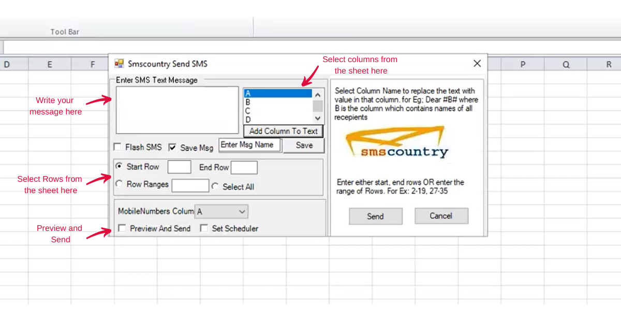621x321 pixels.
Task: Select column header Q in spreadsheet
Action: tap(566, 64)
